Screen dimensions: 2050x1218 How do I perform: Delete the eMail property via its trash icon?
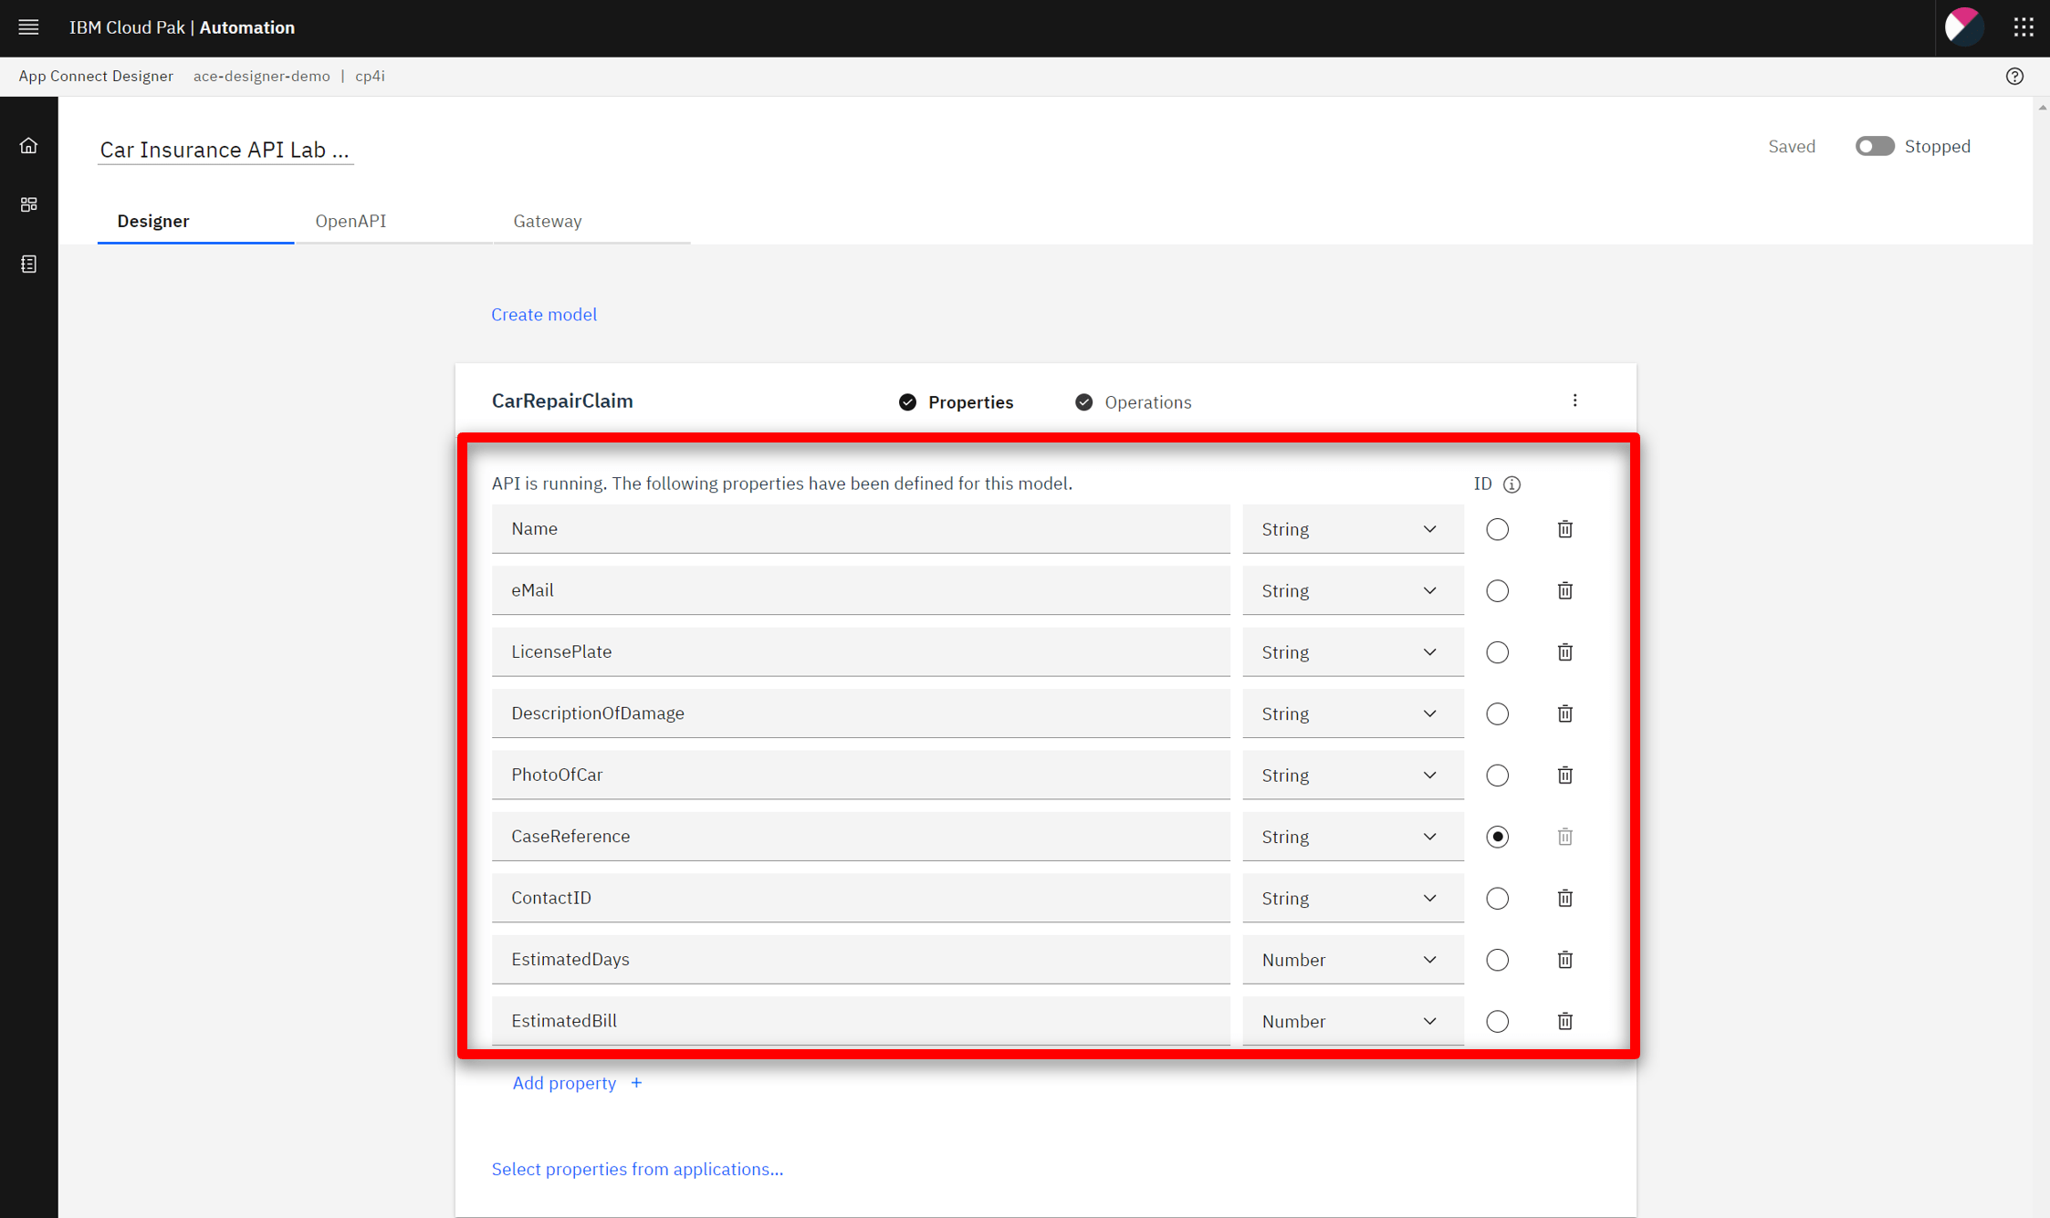1564,590
